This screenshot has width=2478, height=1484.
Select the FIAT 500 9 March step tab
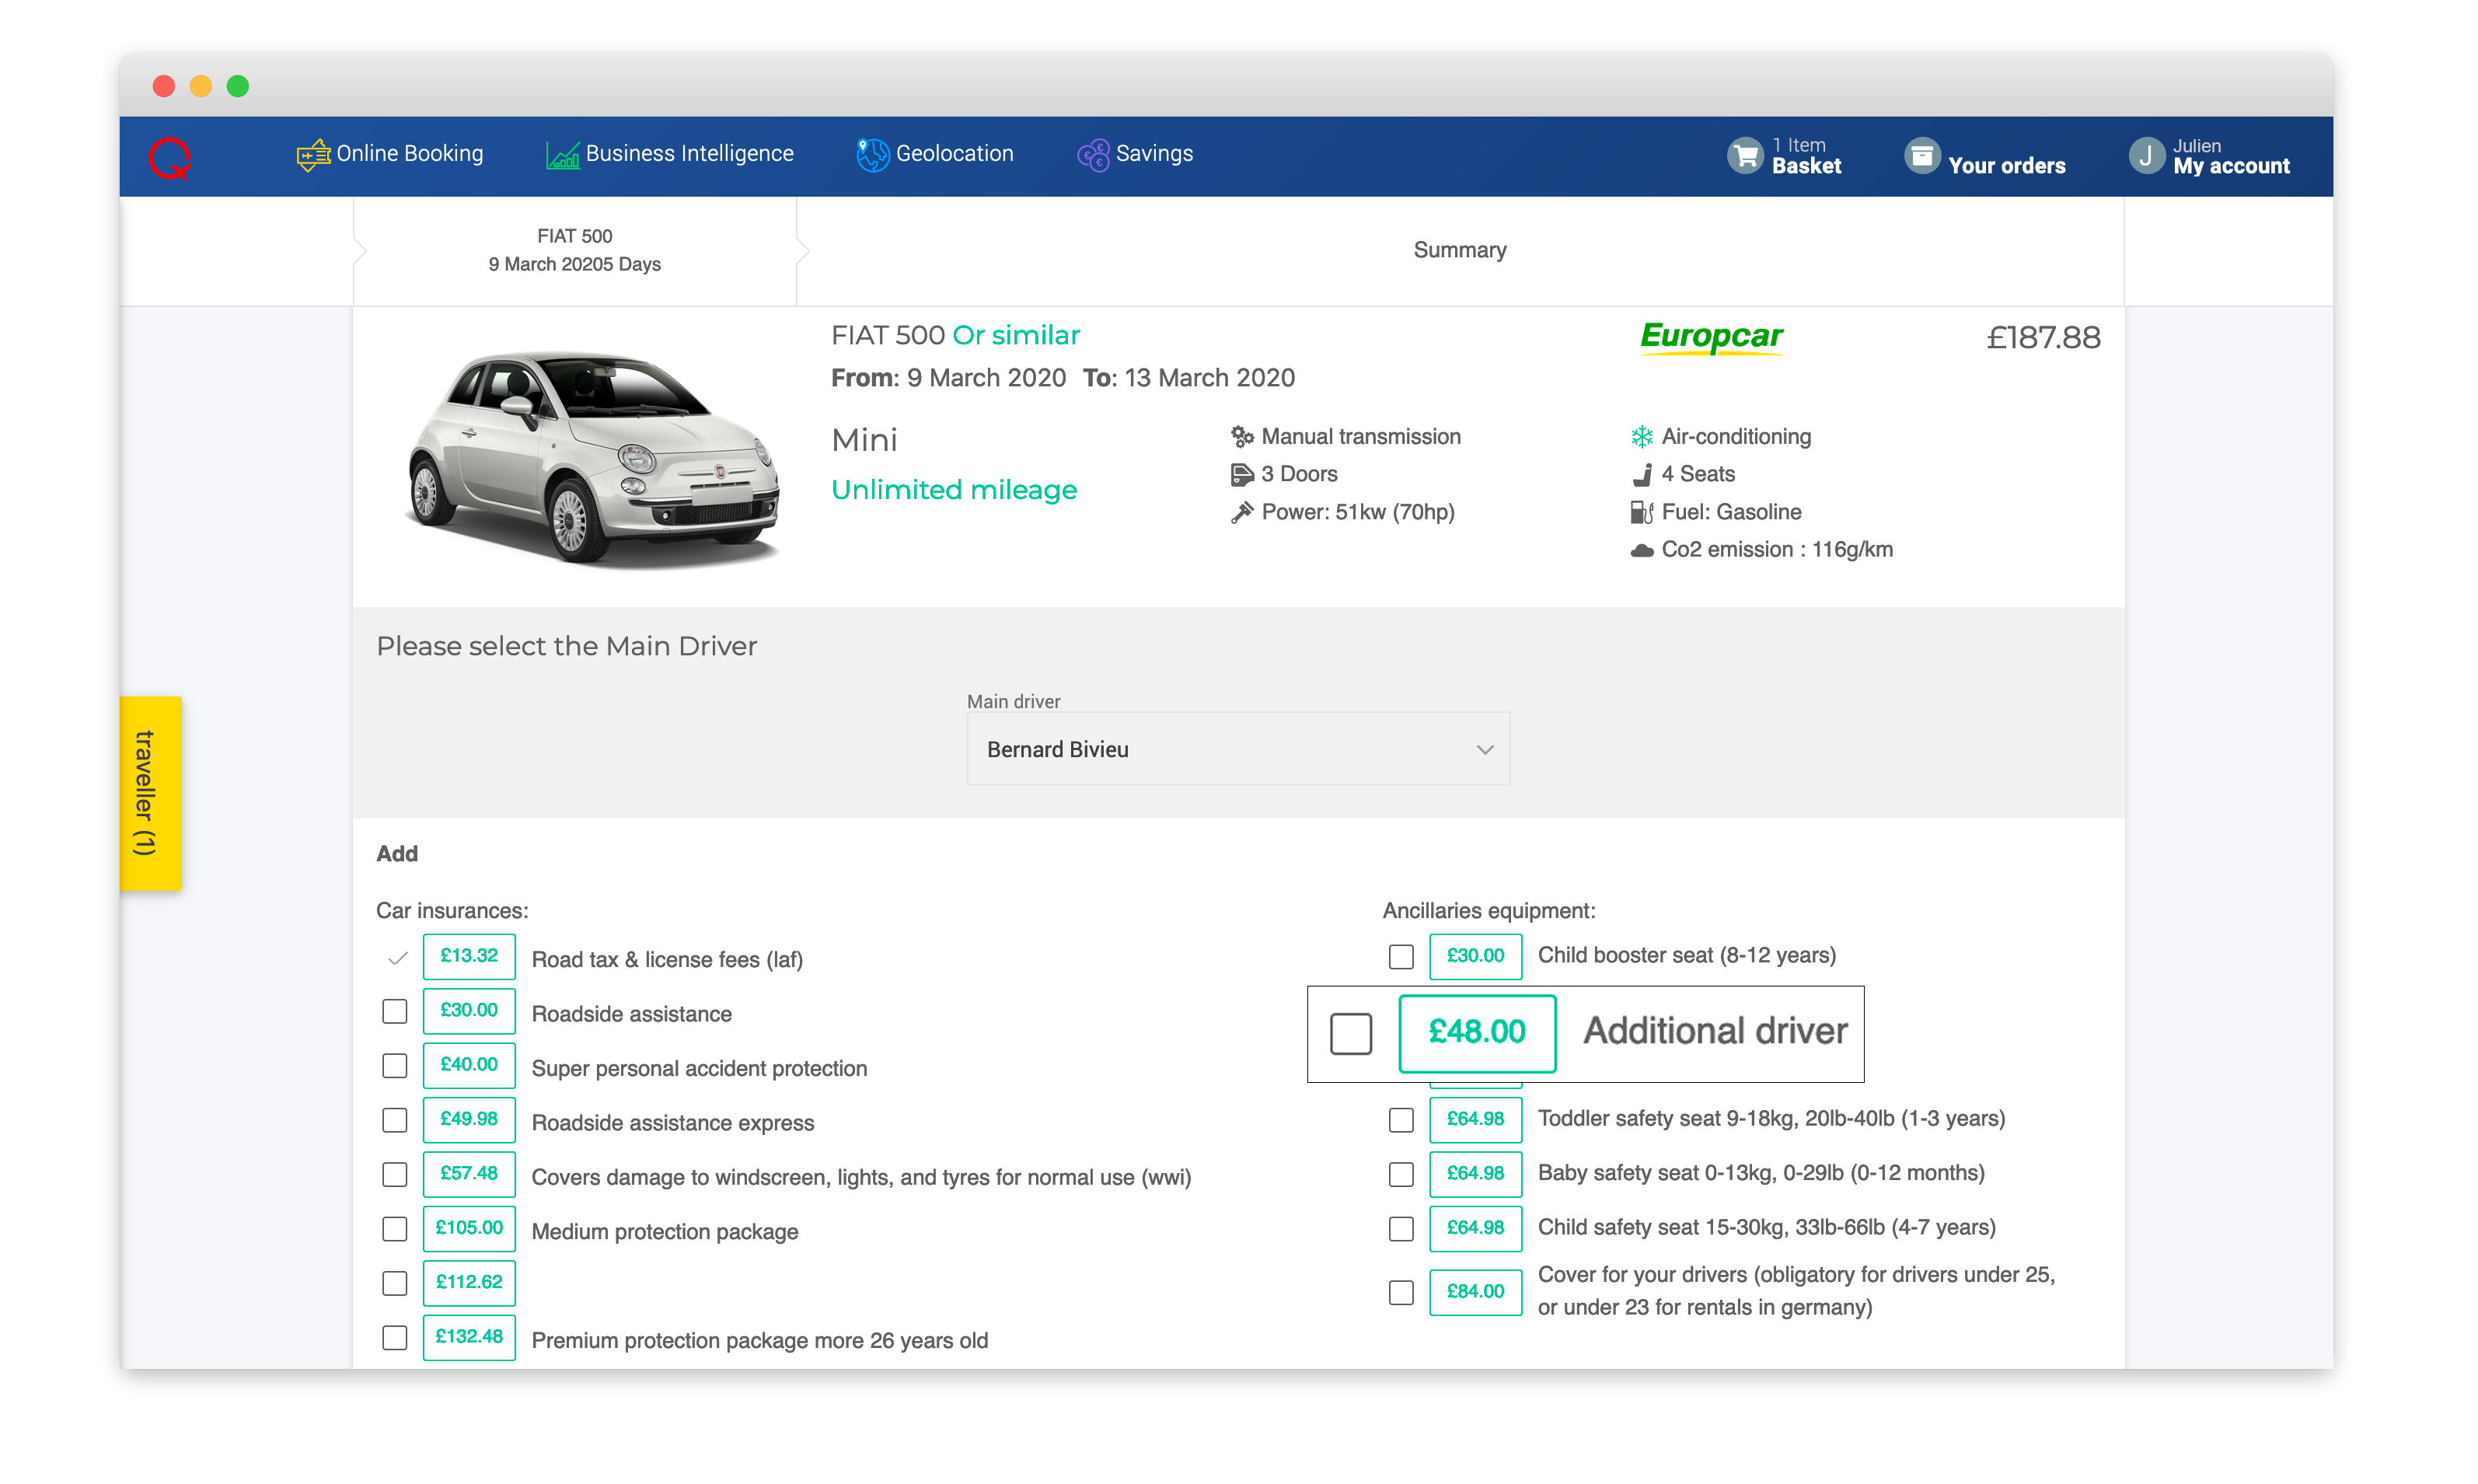(x=574, y=250)
